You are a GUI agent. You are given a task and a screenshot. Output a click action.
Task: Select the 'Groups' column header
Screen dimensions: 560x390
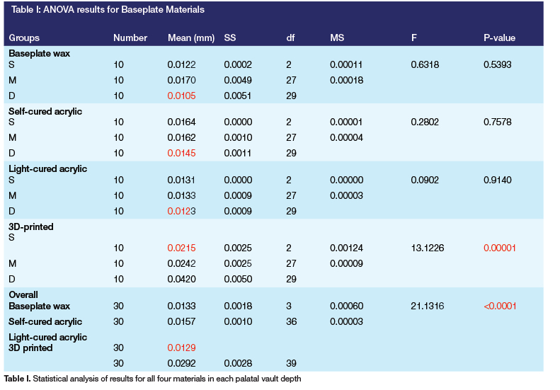[x=24, y=38]
